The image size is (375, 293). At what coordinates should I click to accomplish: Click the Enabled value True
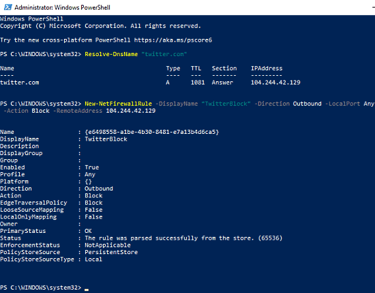coord(92,167)
